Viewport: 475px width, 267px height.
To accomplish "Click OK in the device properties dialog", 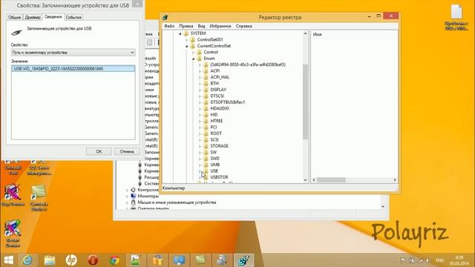I will click(x=99, y=151).
